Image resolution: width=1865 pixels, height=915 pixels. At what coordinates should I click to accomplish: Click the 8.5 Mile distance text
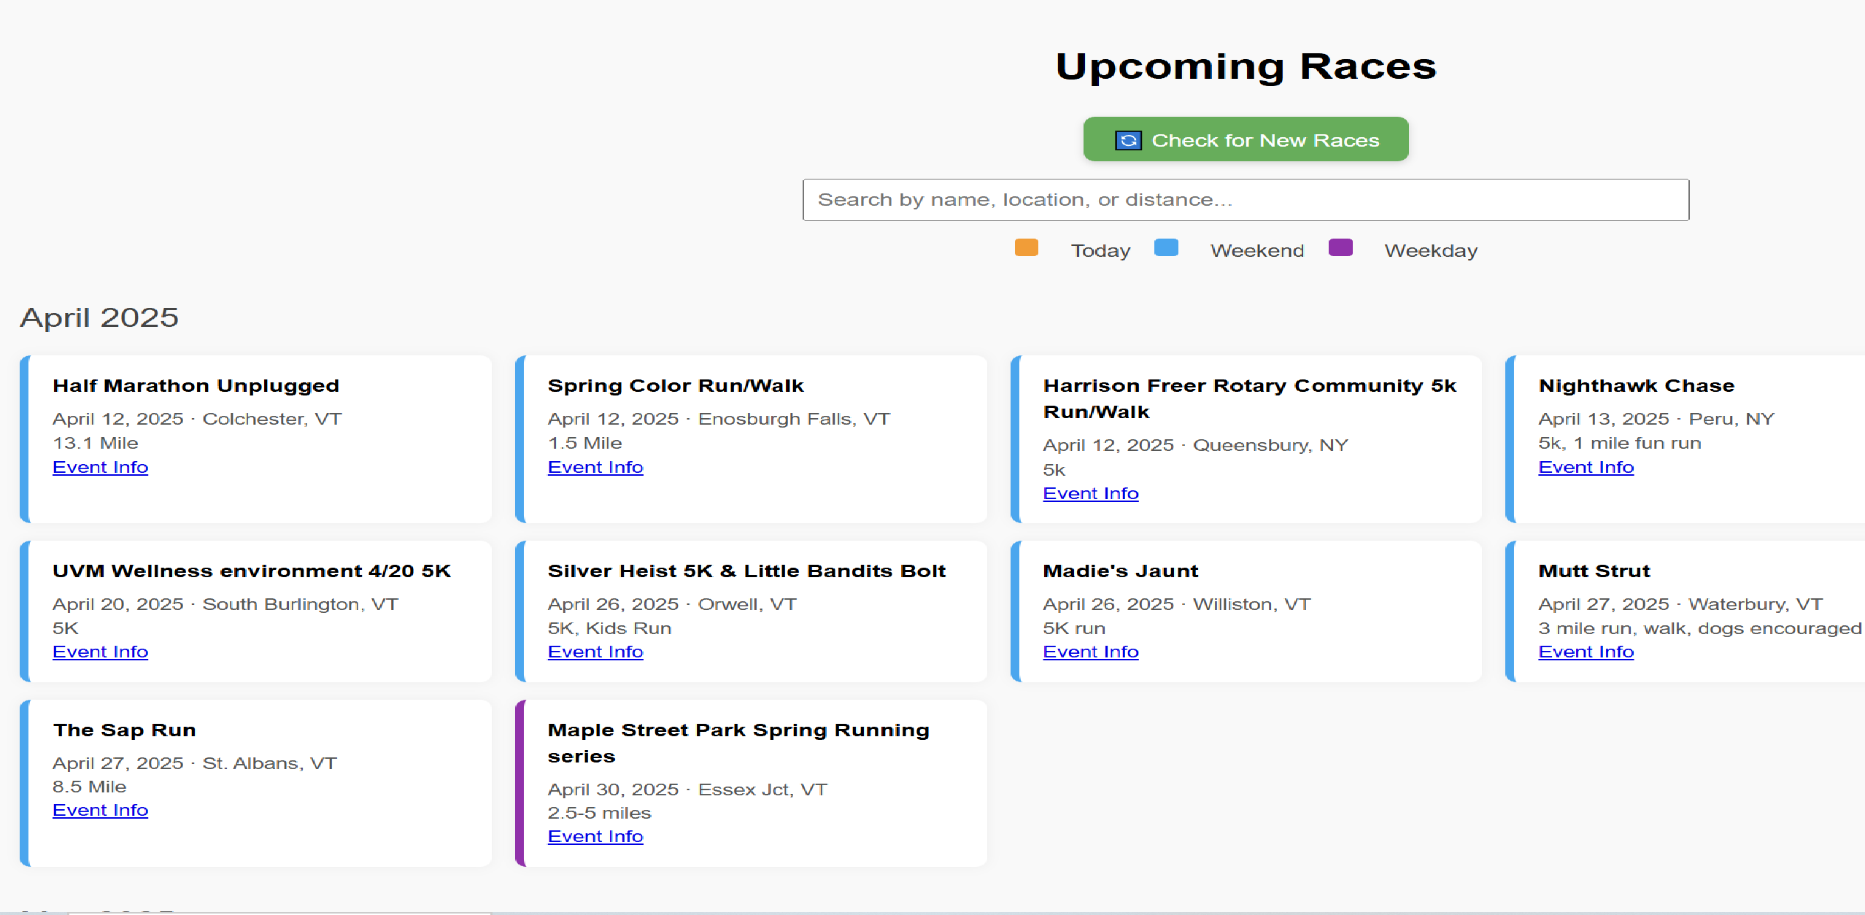90,787
